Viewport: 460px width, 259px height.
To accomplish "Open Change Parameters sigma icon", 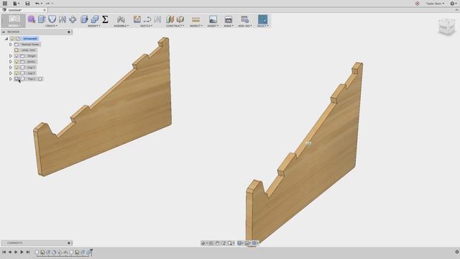I will click(x=105, y=19).
